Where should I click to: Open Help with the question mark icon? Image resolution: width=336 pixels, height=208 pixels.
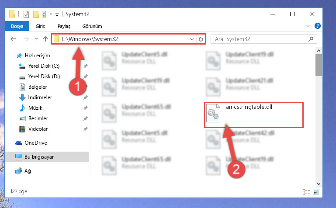317,26
